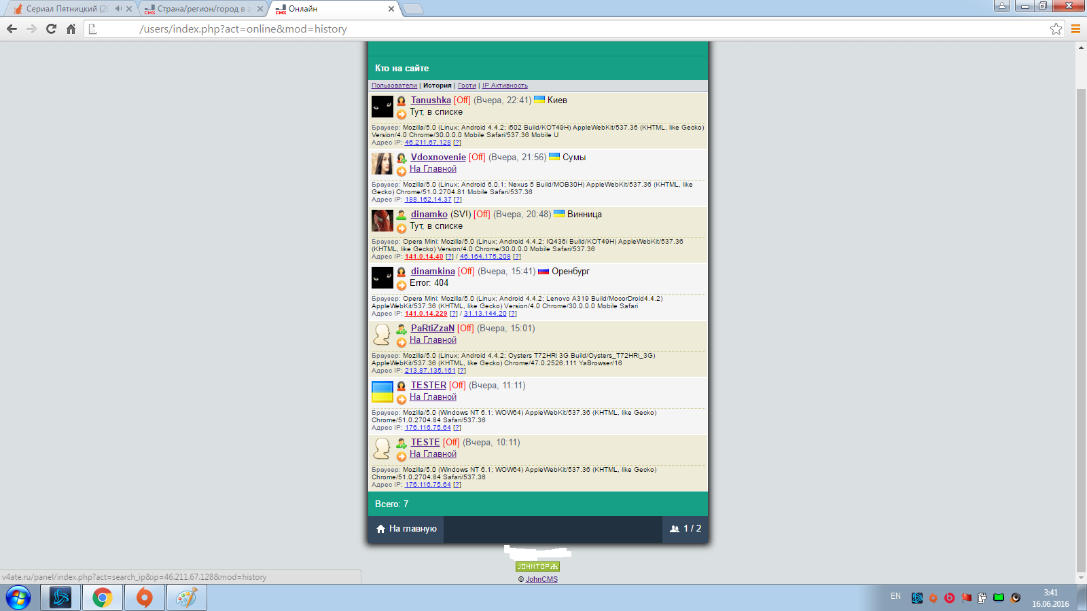
Task: Open the IP Активность section link
Action: click(x=505, y=86)
